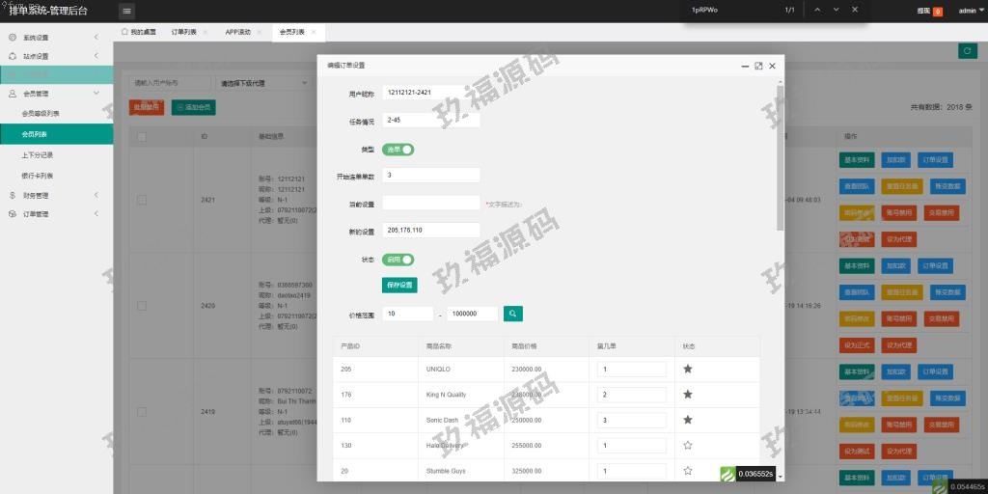Expand 财务管理 sidebar menu
Viewport: 988px width, 494px height.
pyautogui.click(x=56, y=195)
